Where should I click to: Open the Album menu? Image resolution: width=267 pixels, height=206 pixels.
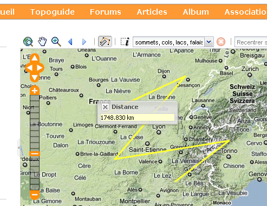(x=196, y=12)
